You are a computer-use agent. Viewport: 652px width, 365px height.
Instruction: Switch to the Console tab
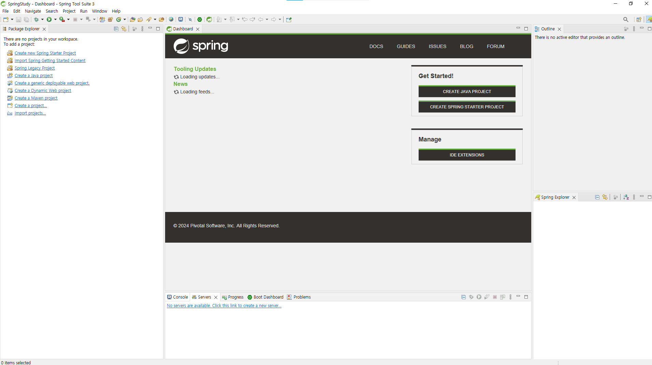pyautogui.click(x=177, y=297)
